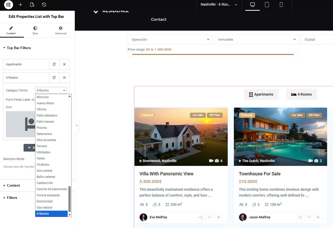Toggle plus compare icon on Townhouse card
The width and height of the screenshot is (333, 228).
click(318, 217)
